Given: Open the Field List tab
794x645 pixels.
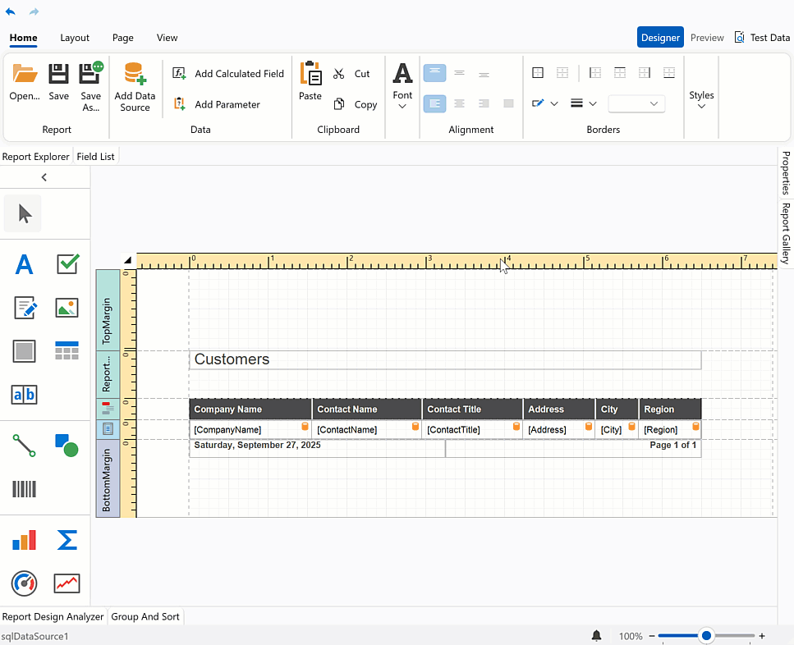Looking at the screenshot, I should (95, 156).
